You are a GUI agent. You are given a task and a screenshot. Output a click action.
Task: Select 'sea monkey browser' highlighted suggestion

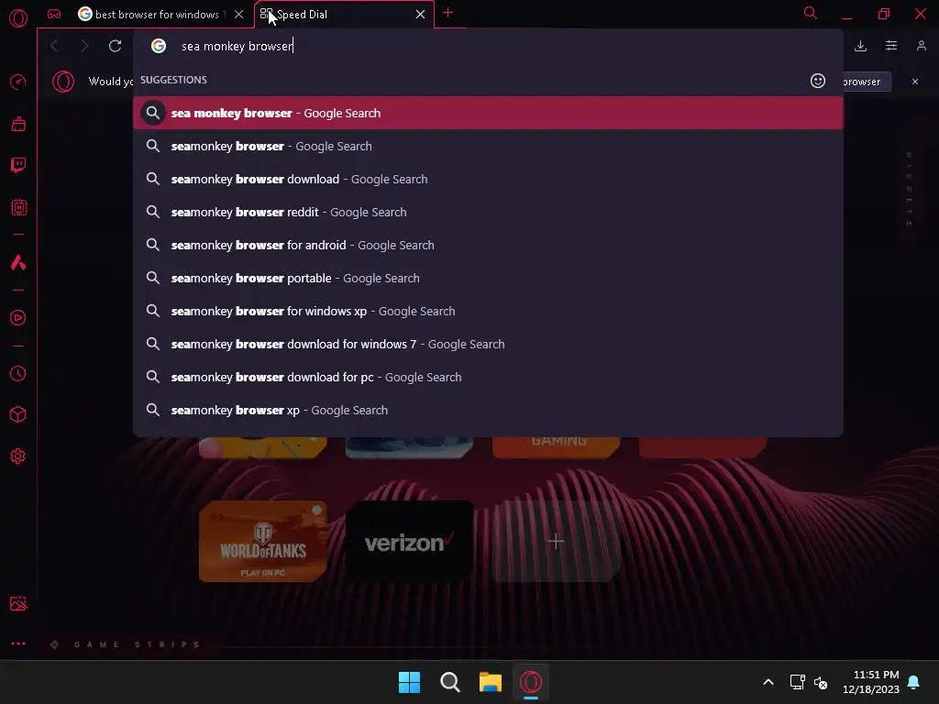coord(488,113)
